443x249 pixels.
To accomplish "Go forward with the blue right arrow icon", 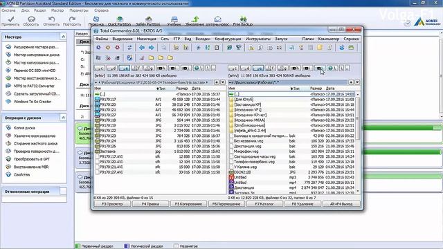I will 152,48.
